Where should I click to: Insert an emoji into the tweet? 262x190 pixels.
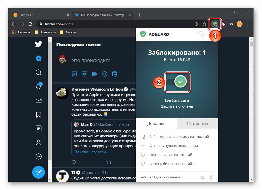(105, 74)
